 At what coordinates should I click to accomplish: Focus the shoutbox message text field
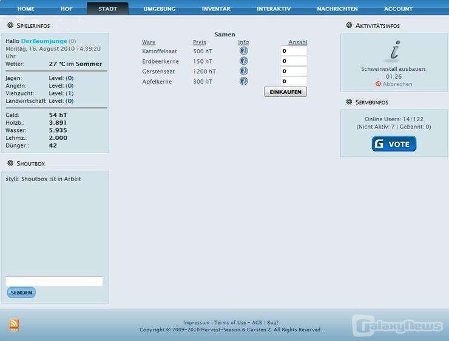click(x=54, y=281)
